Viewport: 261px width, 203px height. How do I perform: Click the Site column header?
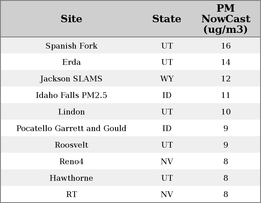71,19
